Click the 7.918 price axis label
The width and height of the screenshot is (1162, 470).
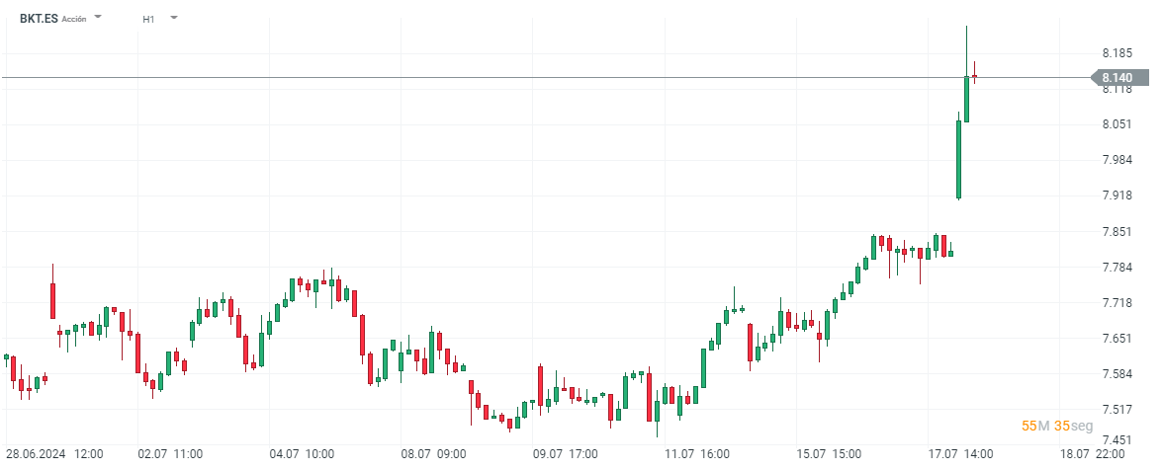[x=1117, y=196]
